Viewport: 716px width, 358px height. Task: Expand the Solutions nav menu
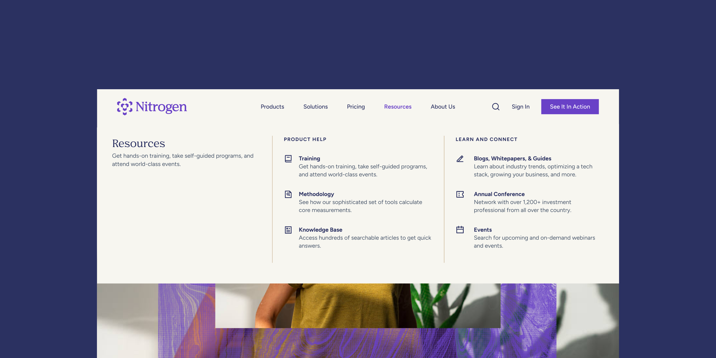tap(315, 107)
